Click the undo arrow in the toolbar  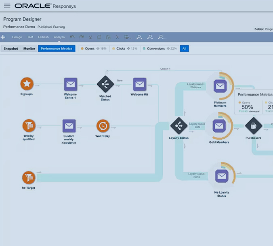(x=72, y=37)
